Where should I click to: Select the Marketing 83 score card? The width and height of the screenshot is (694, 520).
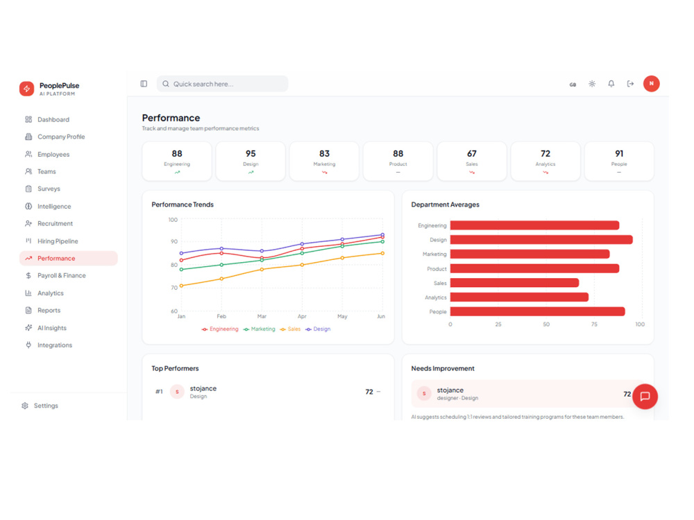click(x=324, y=162)
